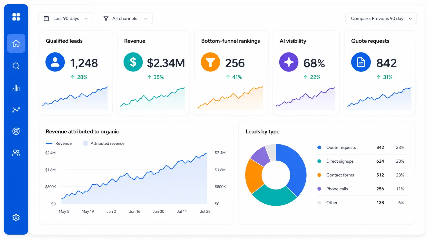429x241 pixels.
Task: Click the May 5 x-axis label
Action: pos(64,212)
